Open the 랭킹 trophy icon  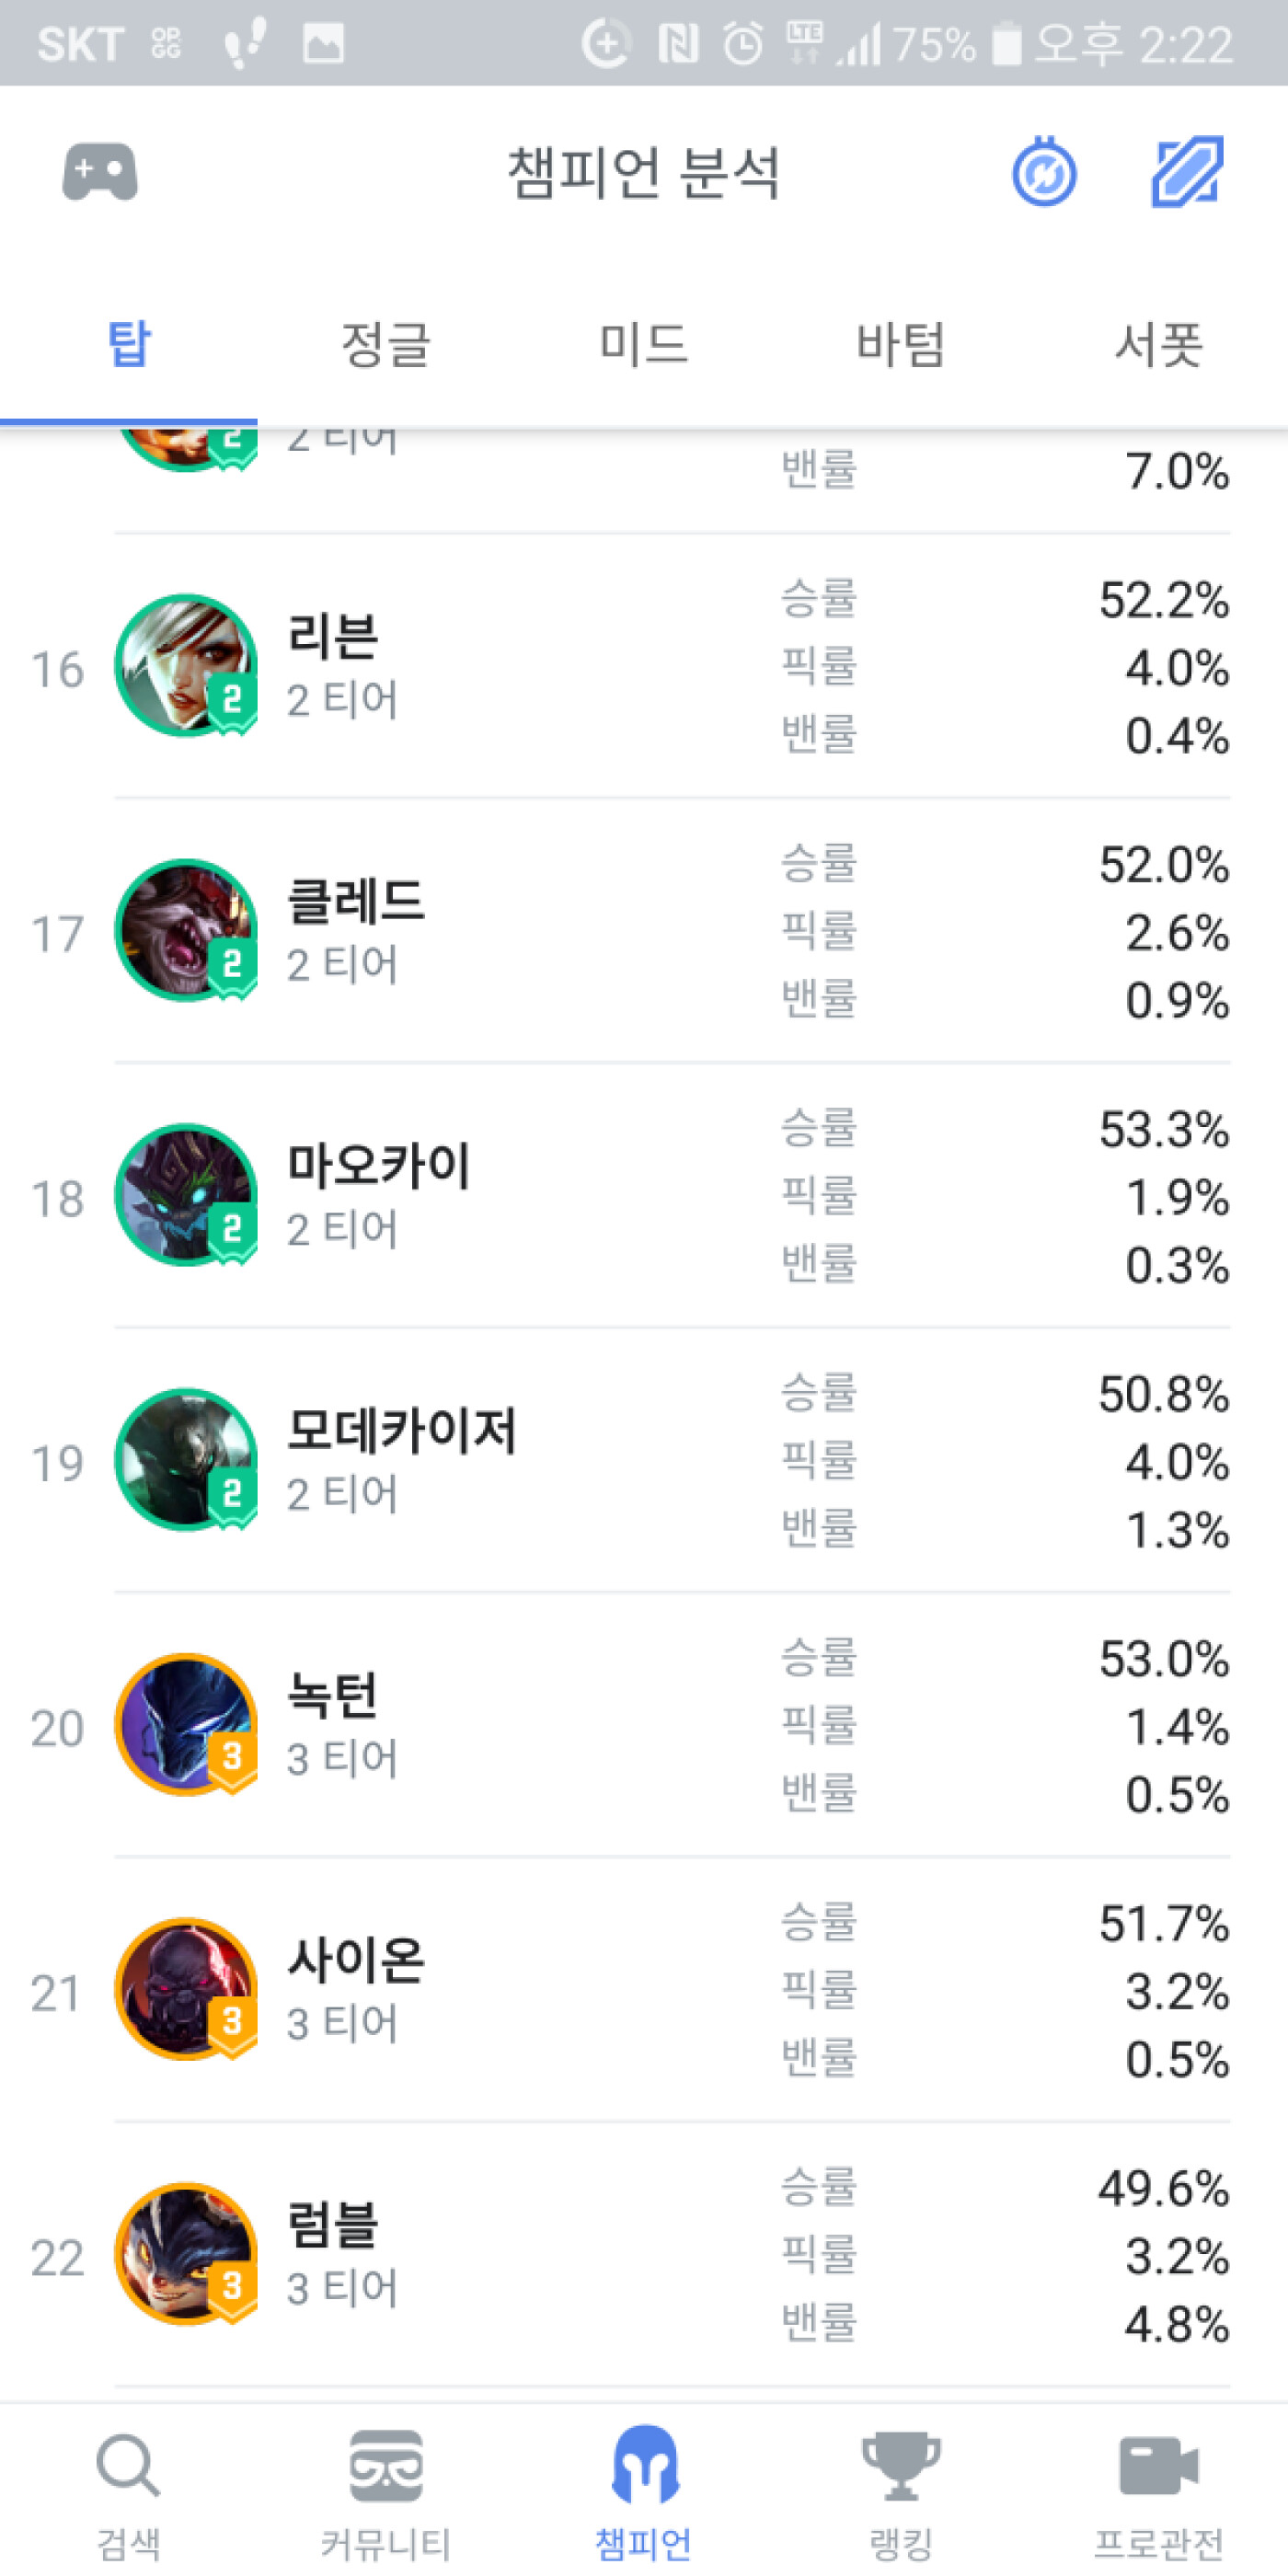[901, 2465]
